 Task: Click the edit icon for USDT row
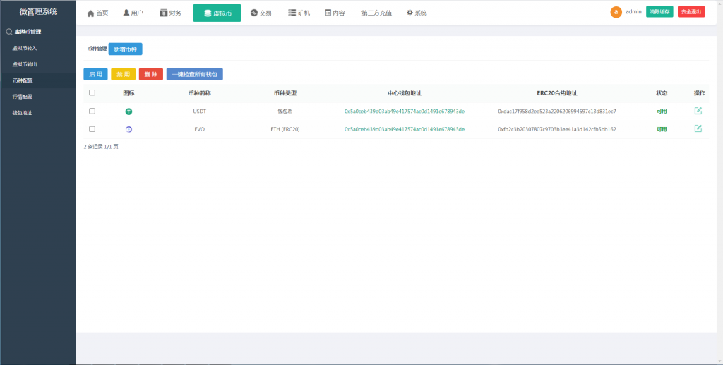698,111
